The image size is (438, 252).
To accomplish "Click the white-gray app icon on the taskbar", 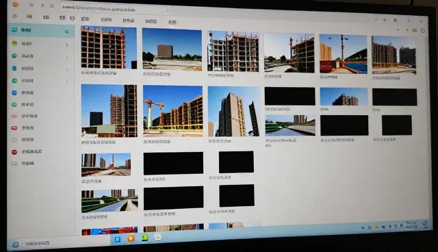I will (158, 237).
